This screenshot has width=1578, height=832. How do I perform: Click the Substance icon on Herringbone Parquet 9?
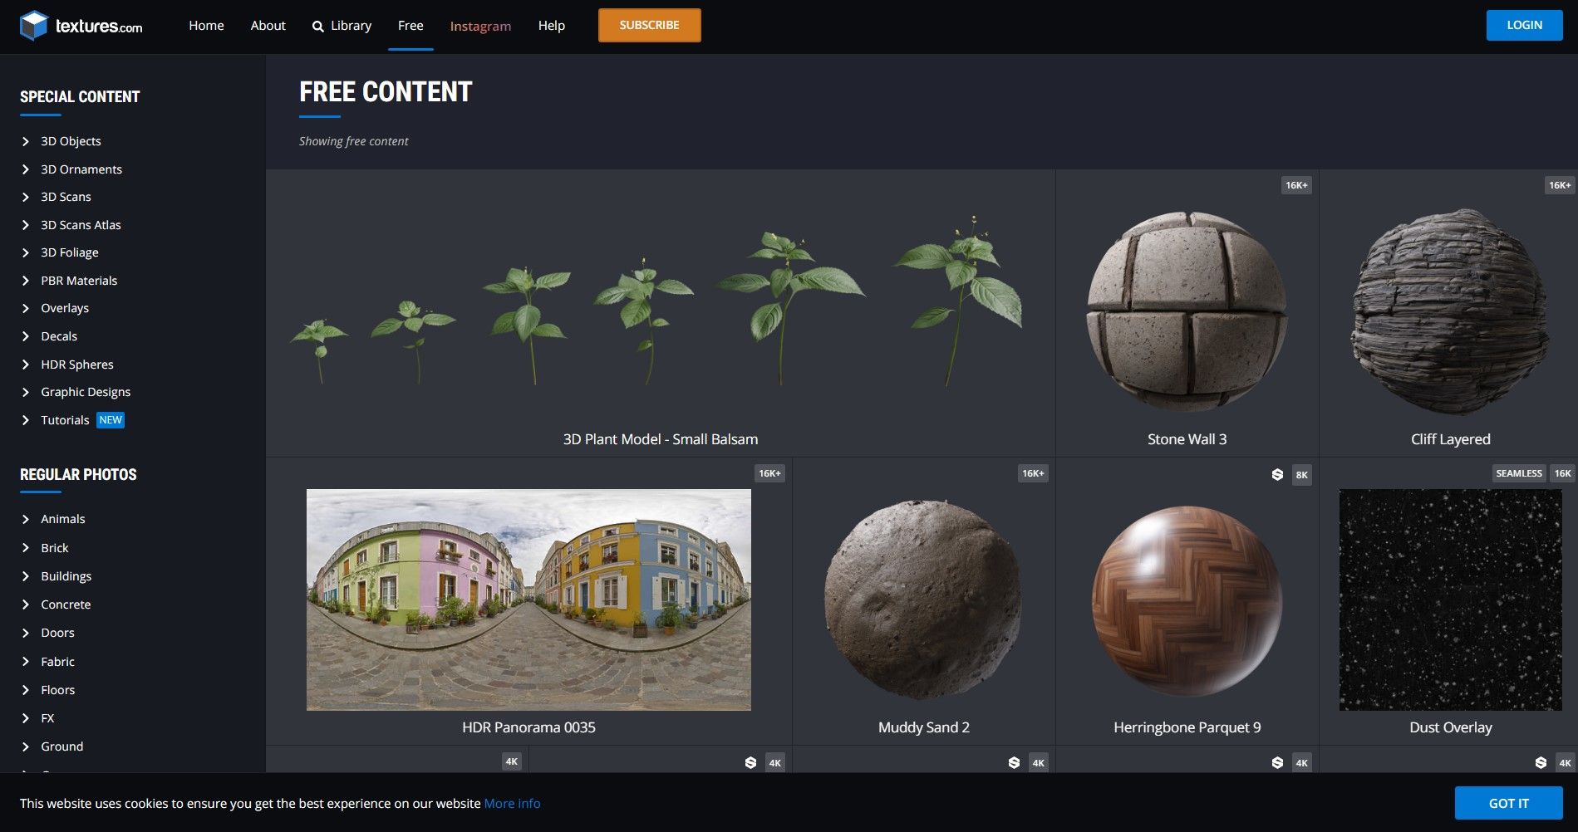click(x=1277, y=474)
